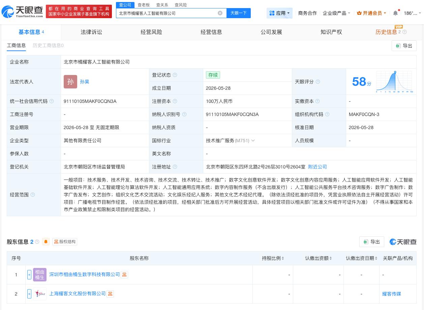Click the help icon next to 统一社会信用代码
This screenshot has height=310, width=424.
click(52, 101)
